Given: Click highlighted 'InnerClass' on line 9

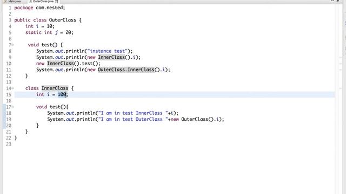Looking at the screenshot, I should (111, 57).
